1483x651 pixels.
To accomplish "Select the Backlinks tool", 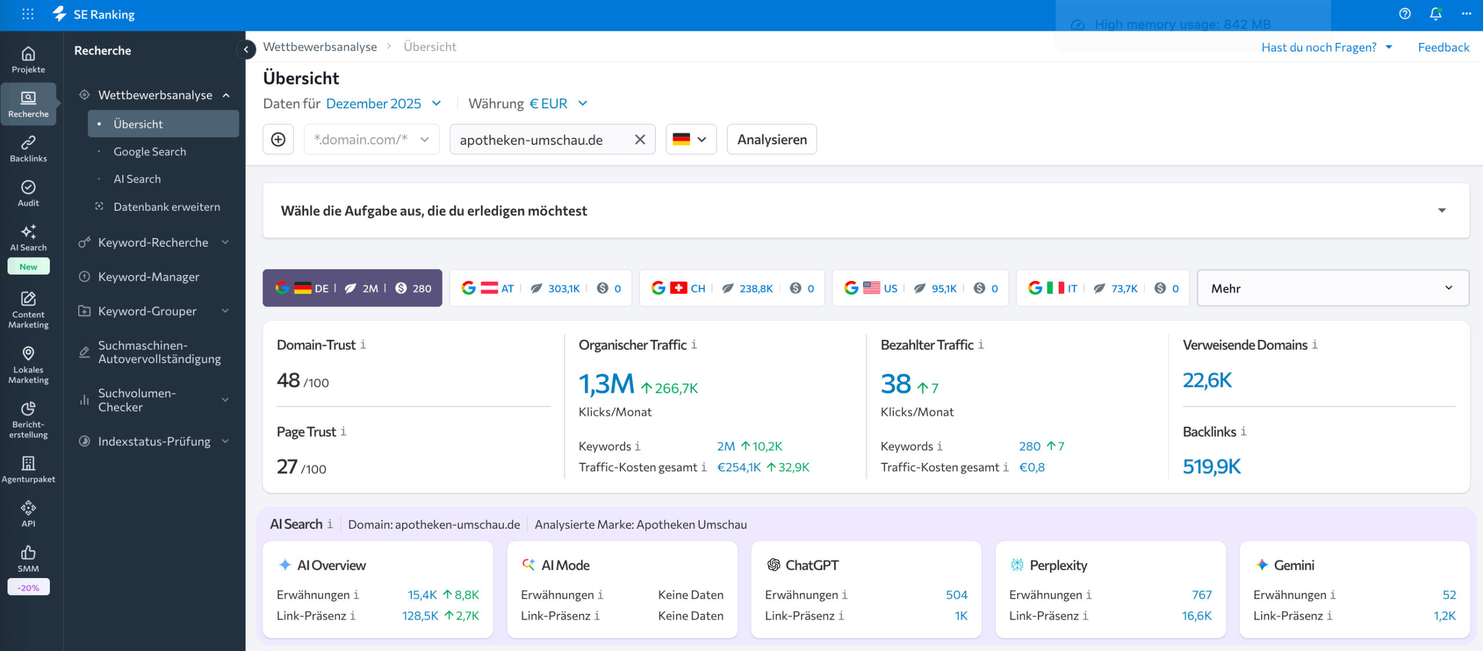I will point(28,148).
